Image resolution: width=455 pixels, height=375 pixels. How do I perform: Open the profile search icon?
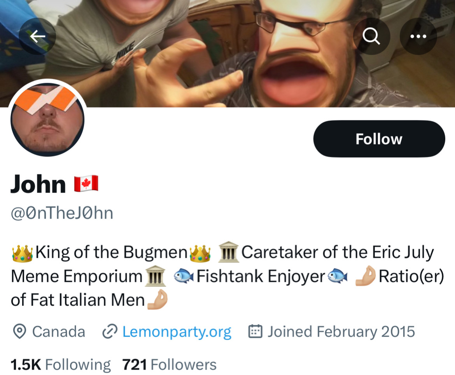(x=371, y=36)
